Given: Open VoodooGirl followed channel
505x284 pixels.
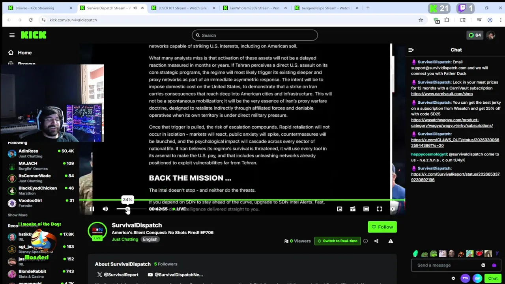Looking at the screenshot, I should 41,203.
